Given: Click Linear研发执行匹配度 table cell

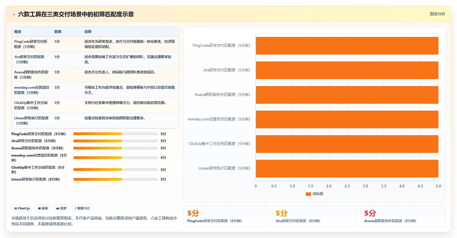Looking at the screenshot, I should 31,120.
